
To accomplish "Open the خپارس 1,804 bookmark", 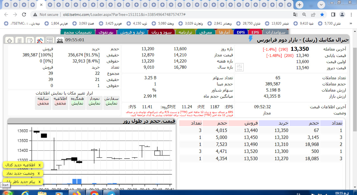I will (57, 23).
